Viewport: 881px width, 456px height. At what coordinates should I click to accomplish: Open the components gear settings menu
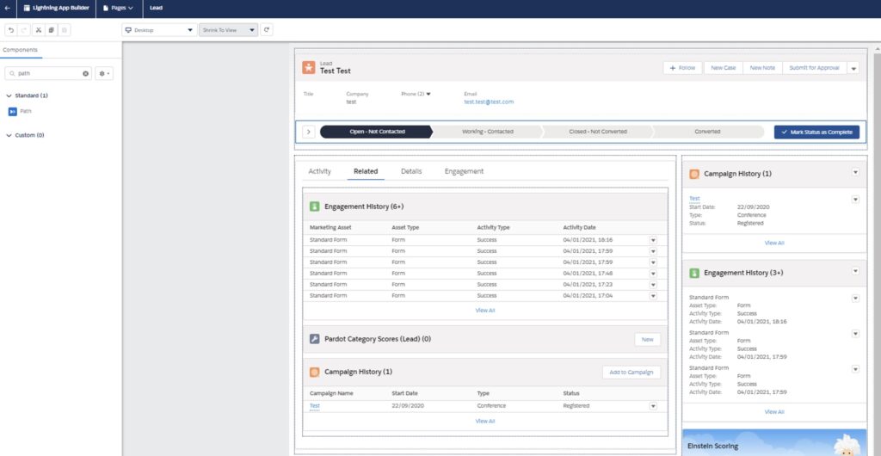tap(104, 74)
